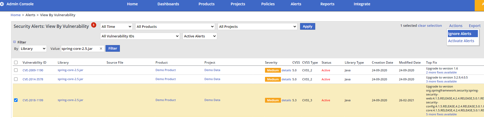Viewport: 484px width, 118px height.
Task: Open the All Time dropdown
Action: [116, 27]
